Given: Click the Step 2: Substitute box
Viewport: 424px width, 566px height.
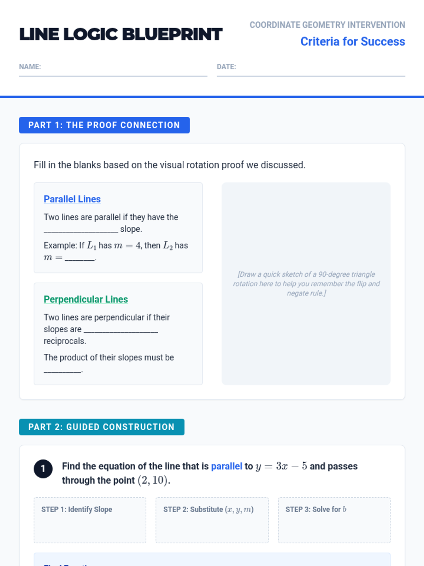Looking at the screenshot, I should pos(212,520).
